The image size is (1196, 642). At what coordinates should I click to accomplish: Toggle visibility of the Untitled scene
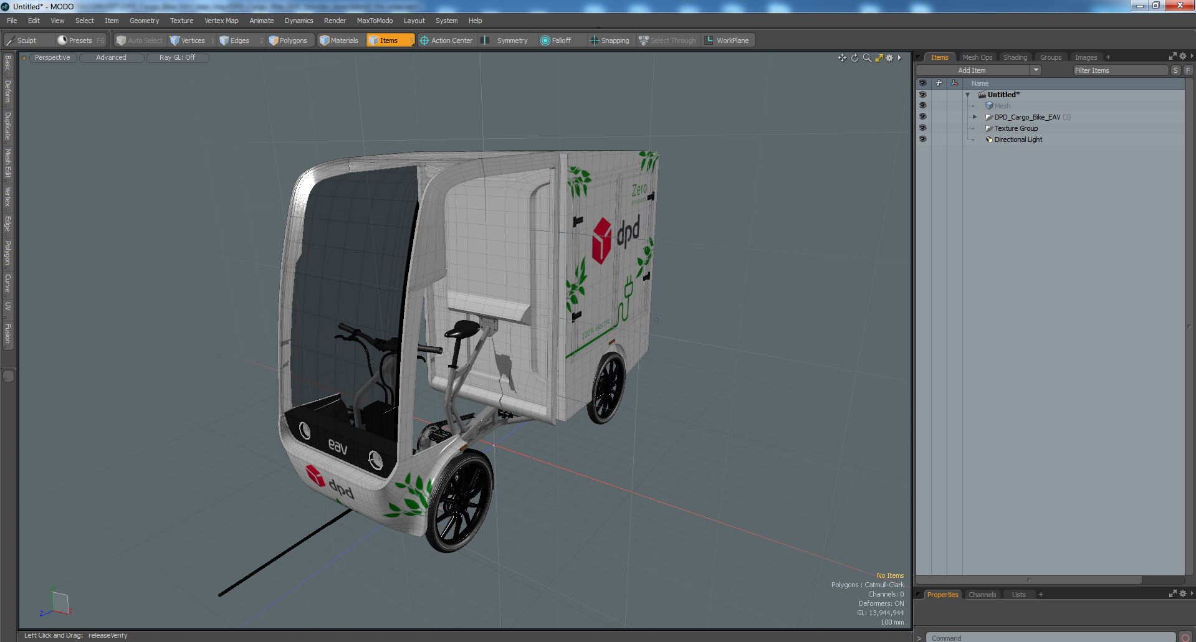pos(922,95)
